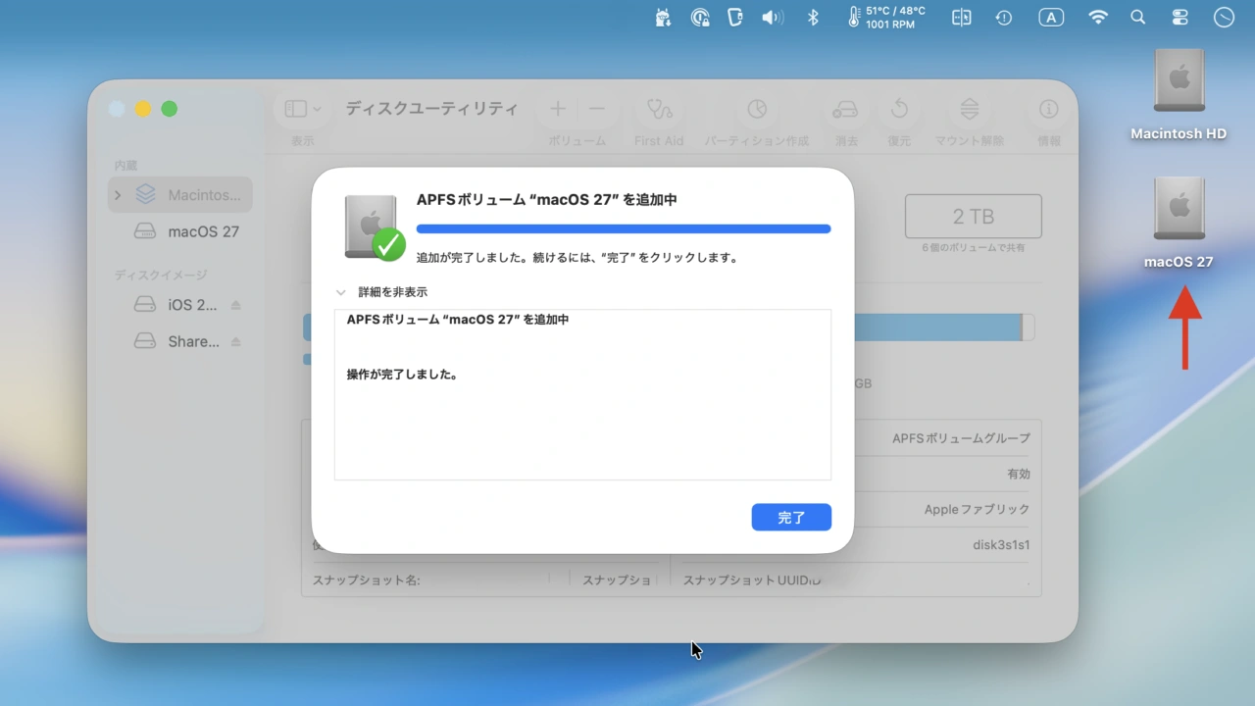Click the input source A icon

(x=1051, y=17)
